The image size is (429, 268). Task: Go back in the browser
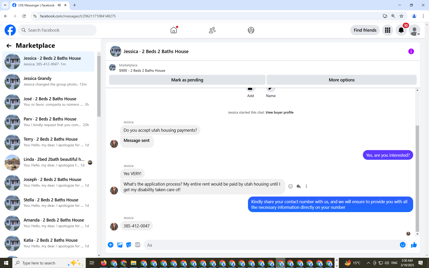[6, 16]
